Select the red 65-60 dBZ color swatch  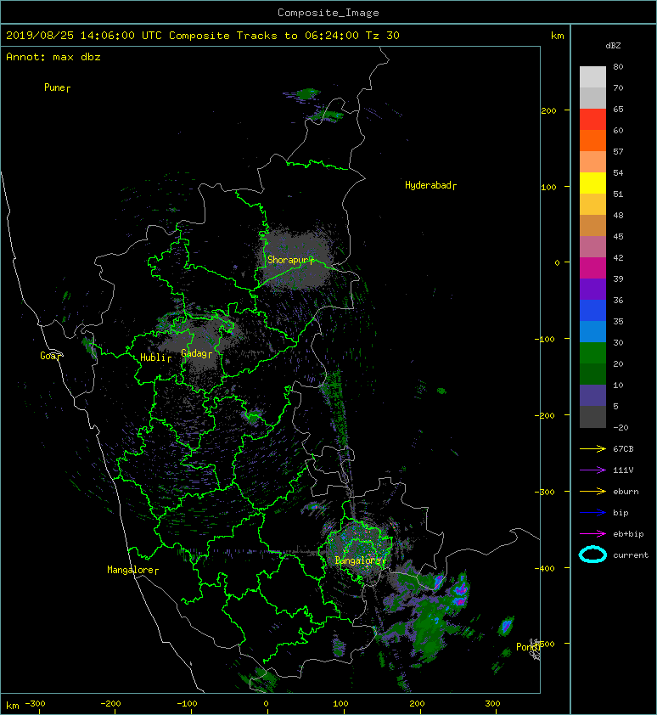point(592,120)
